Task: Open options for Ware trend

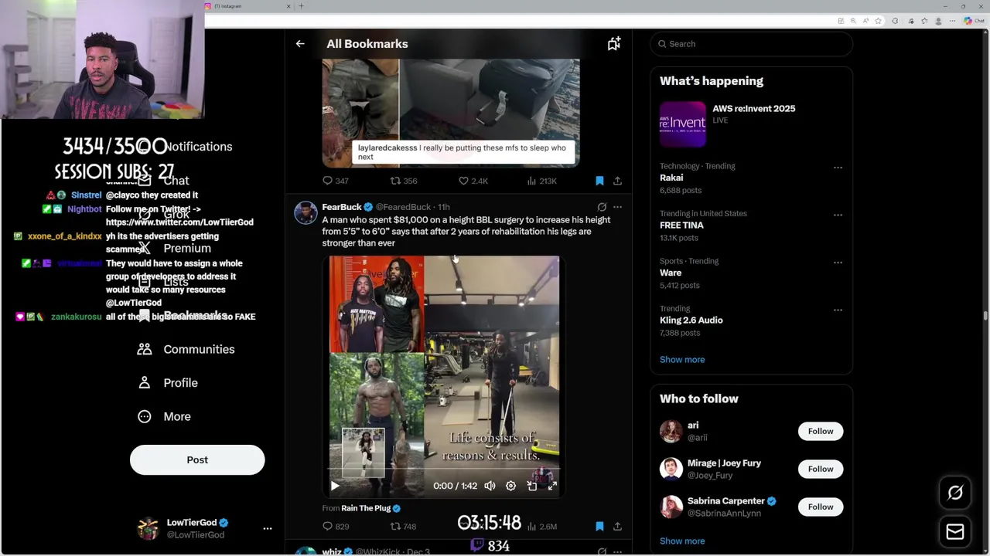Action: pyautogui.click(x=838, y=263)
